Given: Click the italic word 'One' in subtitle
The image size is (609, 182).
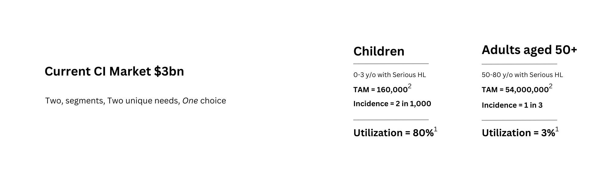Looking at the screenshot, I should tap(190, 101).
